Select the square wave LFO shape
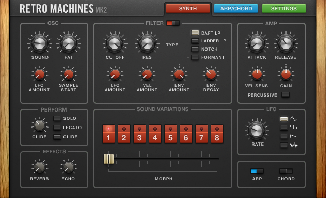This screenshot has height=198, width=326. pos(284,128)
